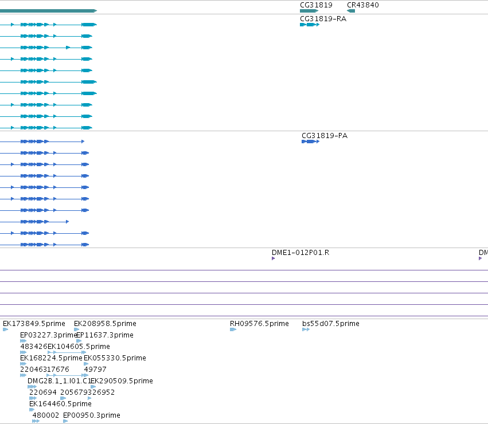Click the EK164460.5prime EST arrow glyph
Screen dimensions: 488x424
(x=32, y=410)
